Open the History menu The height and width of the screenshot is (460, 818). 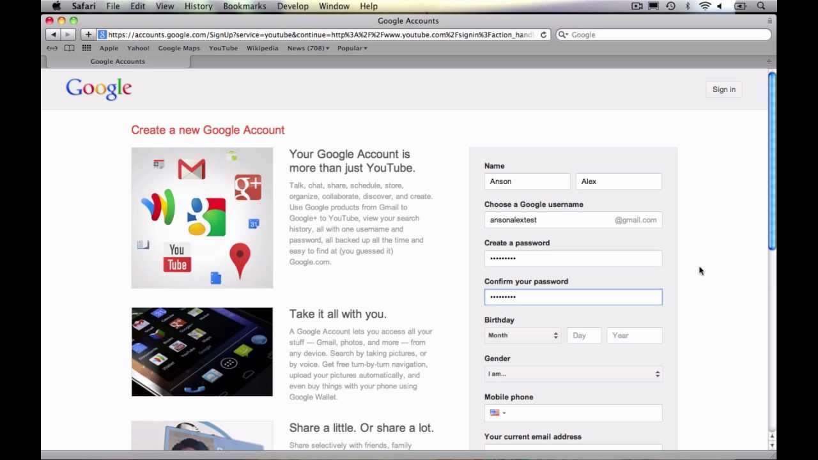pos(199,6)
